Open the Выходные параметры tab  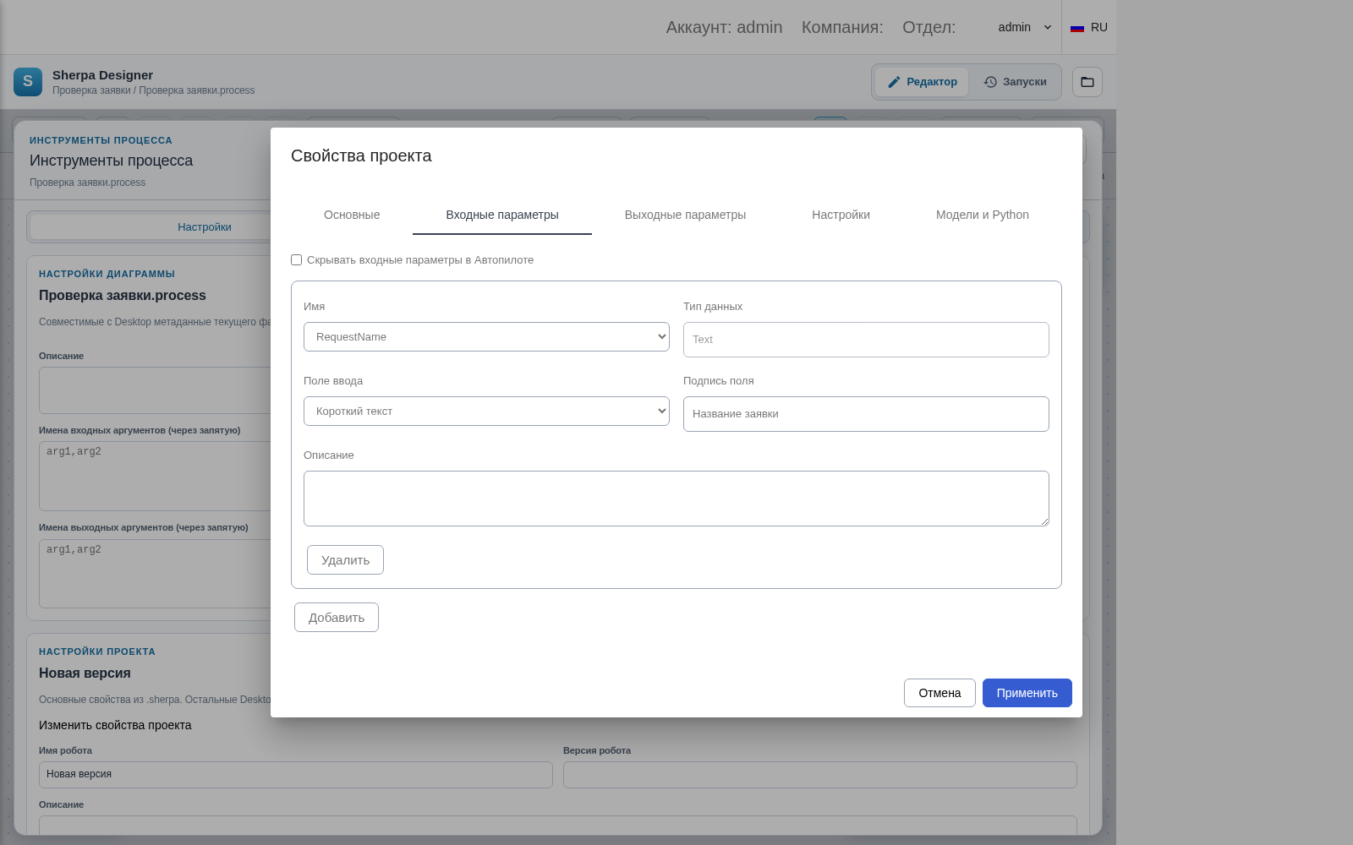tap(685, 215)
